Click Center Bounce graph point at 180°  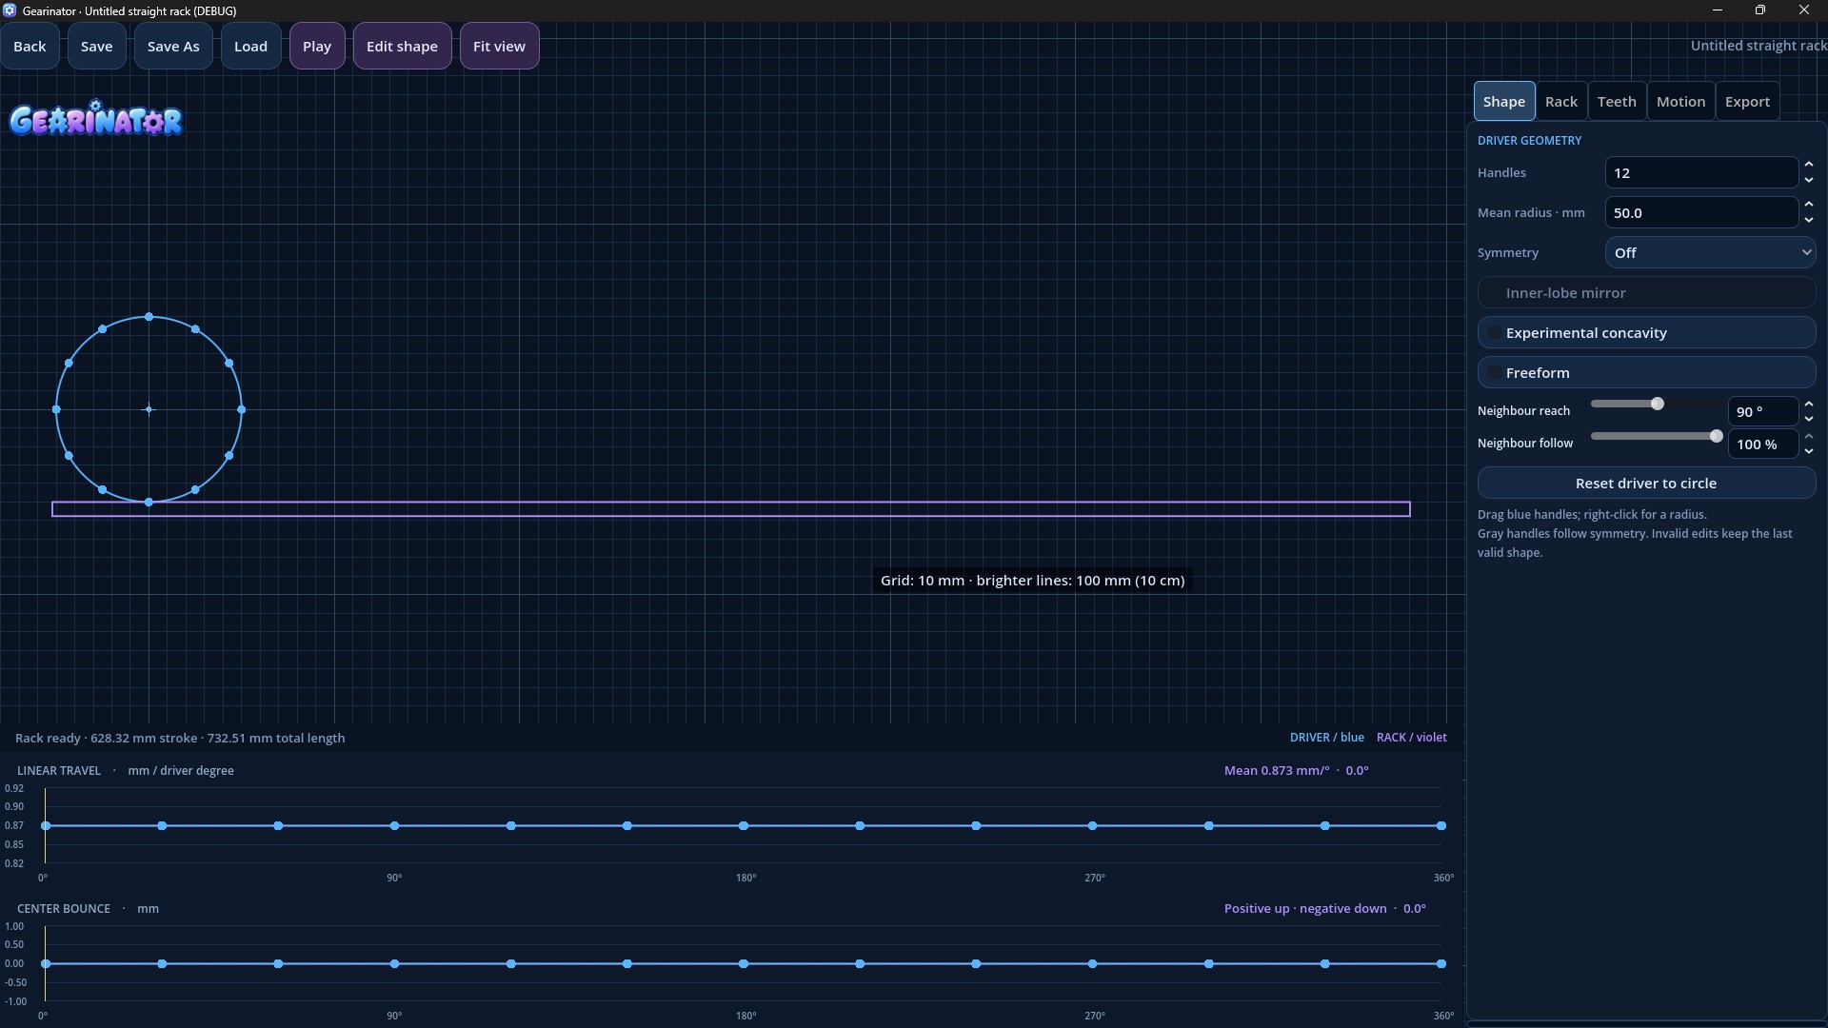[744, 963]
